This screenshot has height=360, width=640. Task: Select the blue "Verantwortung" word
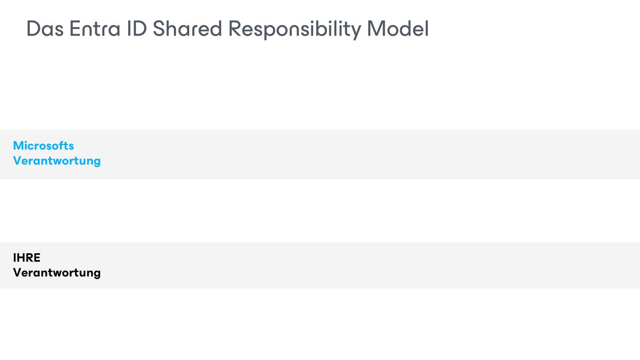57,161
